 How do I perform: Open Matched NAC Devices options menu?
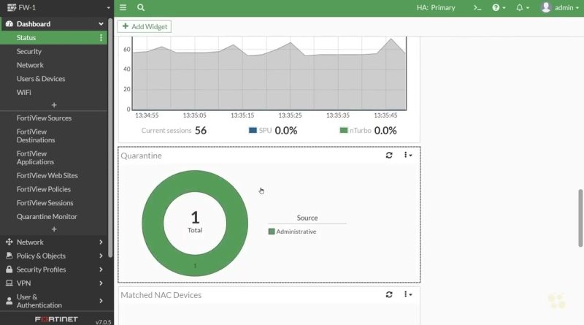pos(408,294)
